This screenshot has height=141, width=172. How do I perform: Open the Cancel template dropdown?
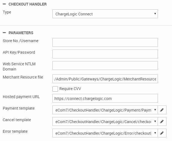point(105,122)
